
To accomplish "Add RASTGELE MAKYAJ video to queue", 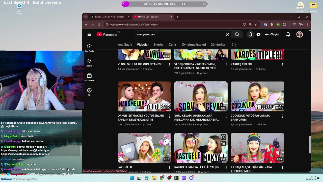I will [x=223, y=143].
